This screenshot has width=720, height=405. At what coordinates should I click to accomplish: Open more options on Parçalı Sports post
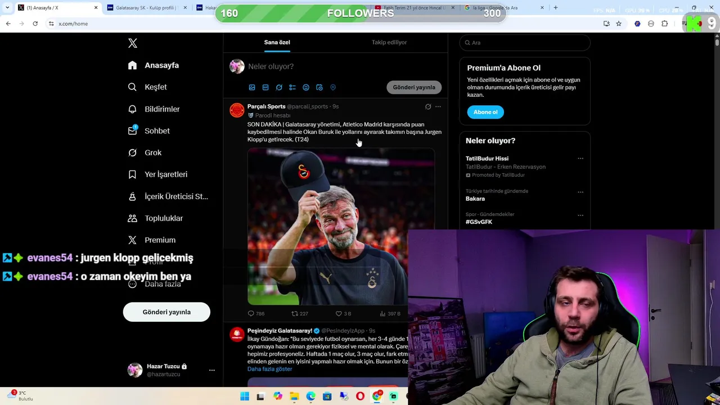438,106
